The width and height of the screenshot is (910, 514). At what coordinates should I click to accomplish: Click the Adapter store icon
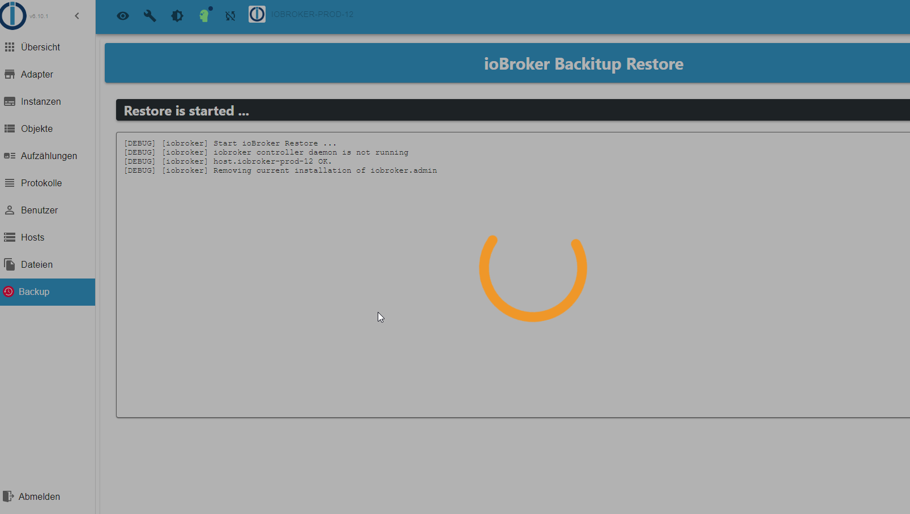tap(10, 74)
